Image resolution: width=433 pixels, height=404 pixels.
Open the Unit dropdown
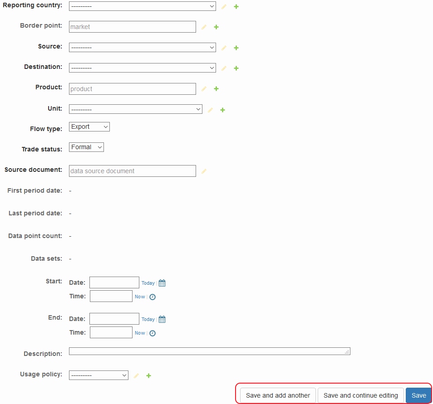pyautogui.click(x=136, y=109)
